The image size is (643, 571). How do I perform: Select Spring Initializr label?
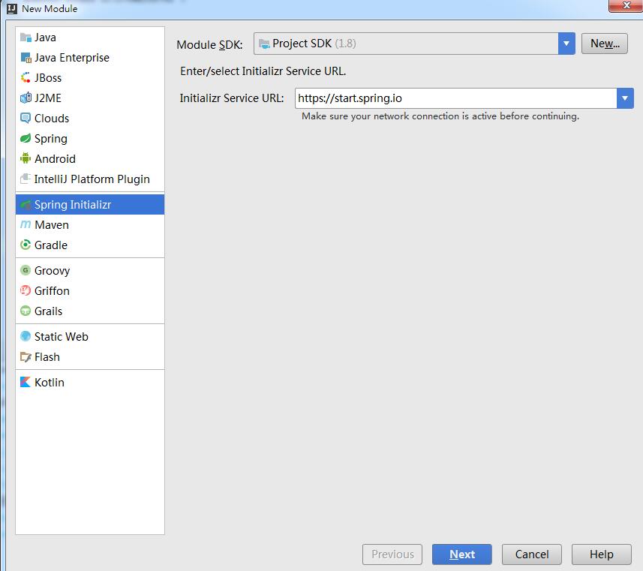click(x=73, y=205)
